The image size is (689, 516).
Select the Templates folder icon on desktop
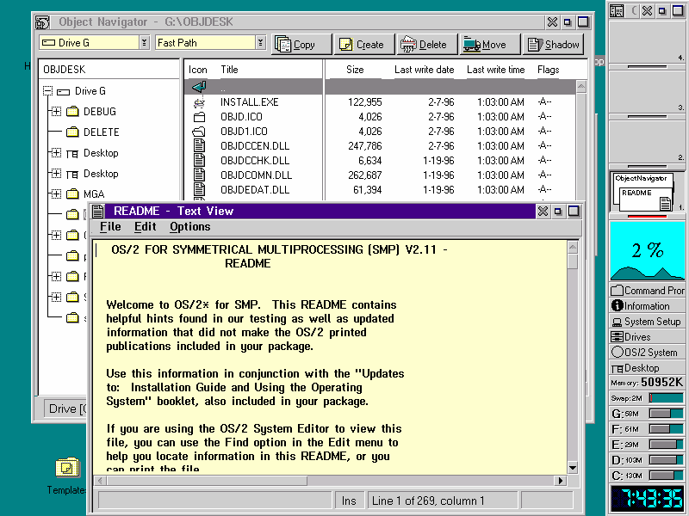(x=67, y=468)
